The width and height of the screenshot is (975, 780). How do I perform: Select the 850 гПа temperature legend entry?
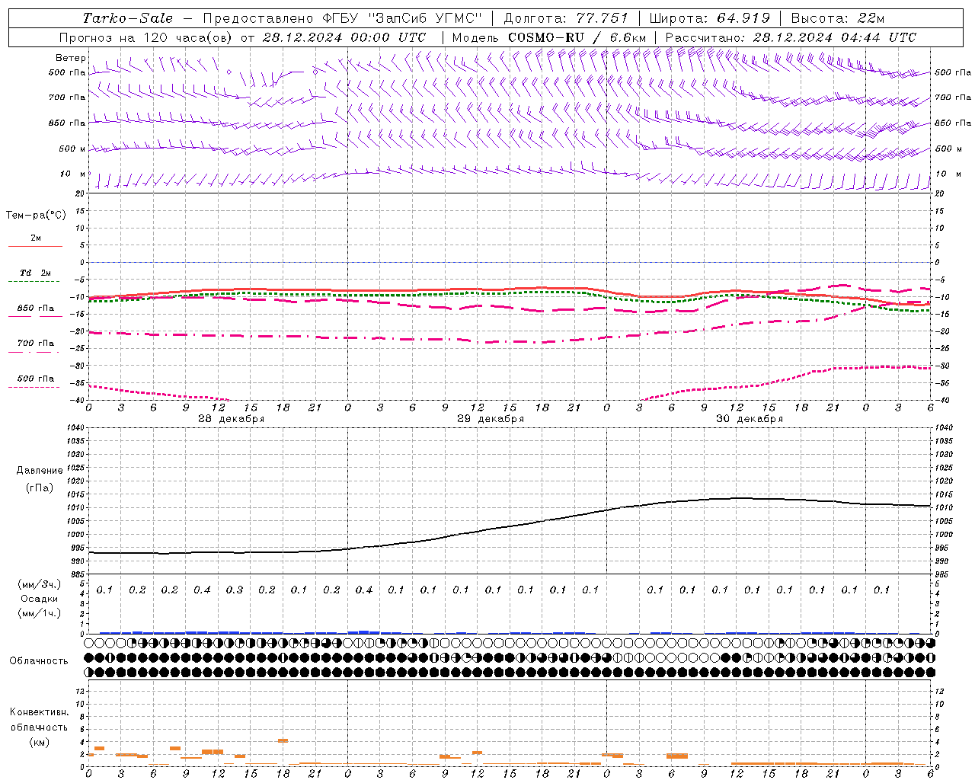pos(36,308)
